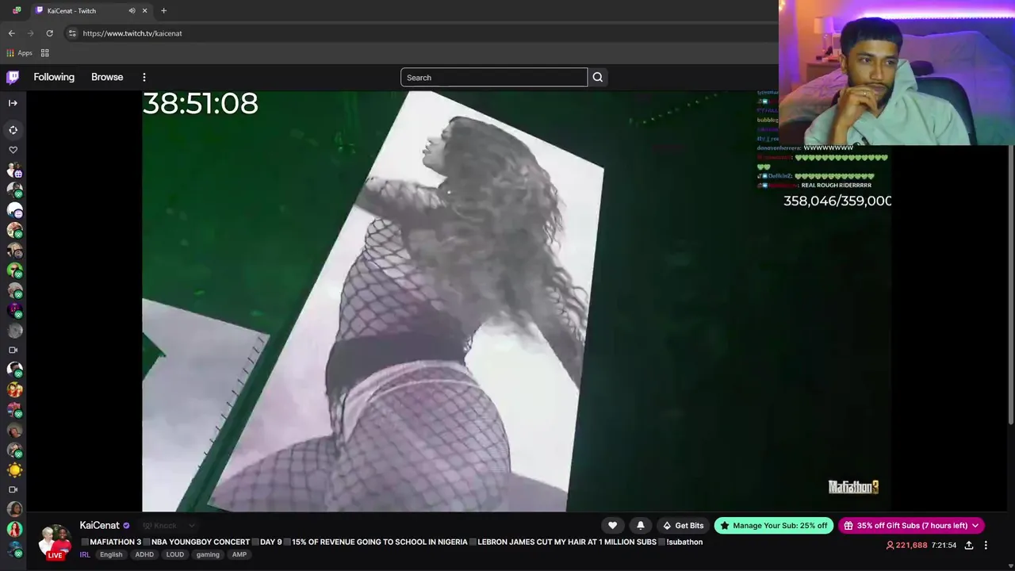The width and height of the screenshot is (1015, 571).
Task: Open the 35% off Gift Subs dropdown
Action: tap(911, 525)
